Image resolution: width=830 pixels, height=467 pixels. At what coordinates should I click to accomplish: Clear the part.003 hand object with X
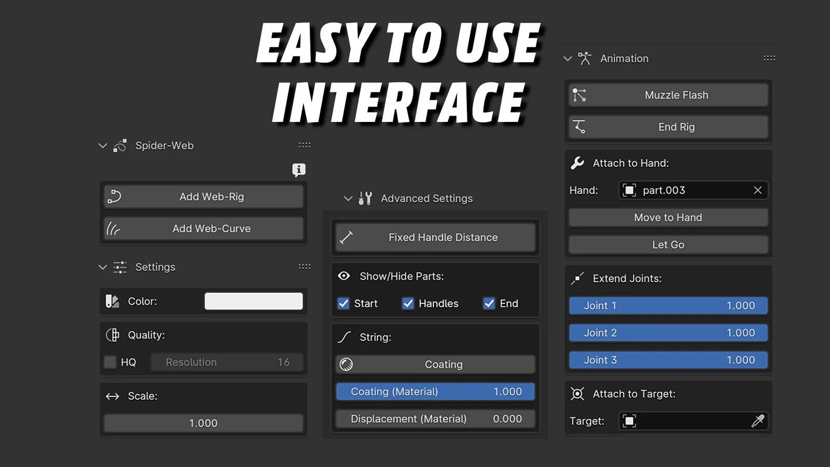pos(757,190)
